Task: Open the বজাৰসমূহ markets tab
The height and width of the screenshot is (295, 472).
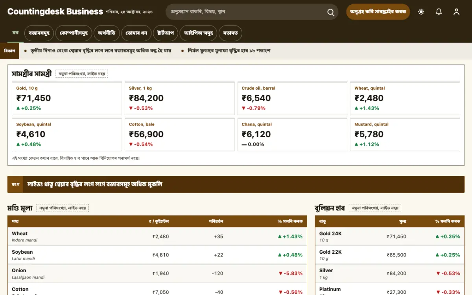Action: tap(39, 33)
